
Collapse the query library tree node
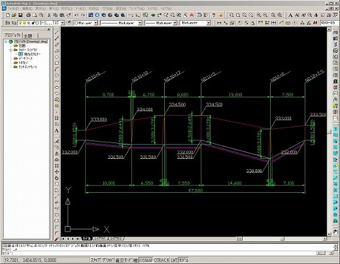click(x=11, y=50)
